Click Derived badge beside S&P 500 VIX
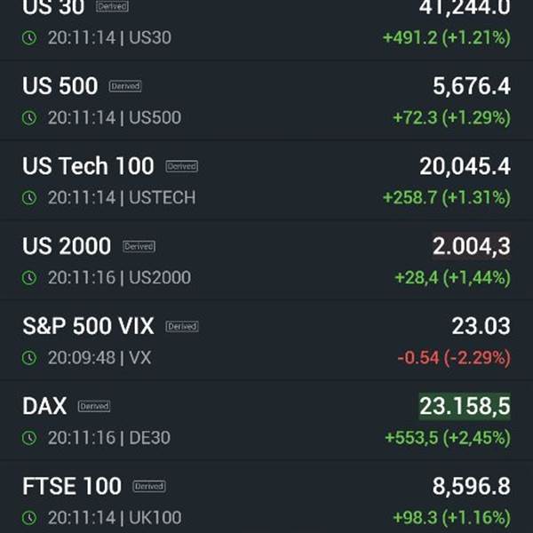The height and width of the screenshot is (533, 533). pyautogui.click(x=182, y=326)
